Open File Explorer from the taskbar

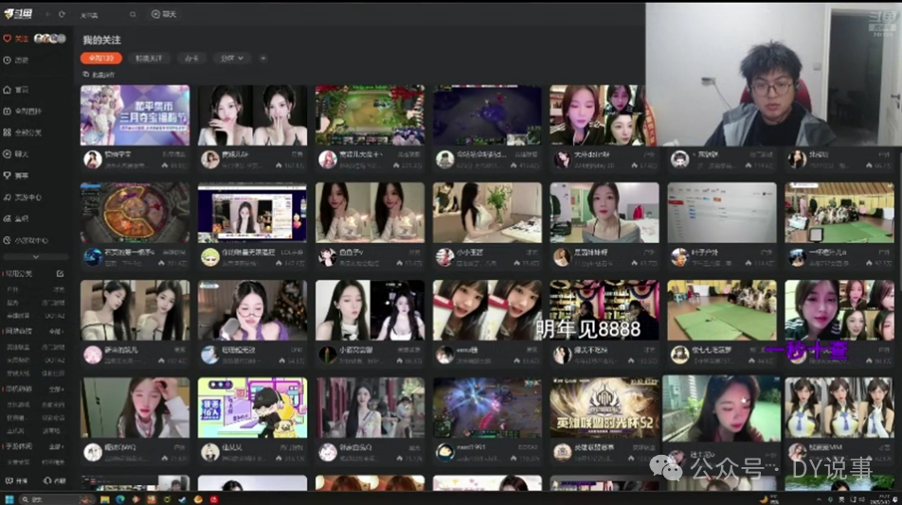pos(104,499)
